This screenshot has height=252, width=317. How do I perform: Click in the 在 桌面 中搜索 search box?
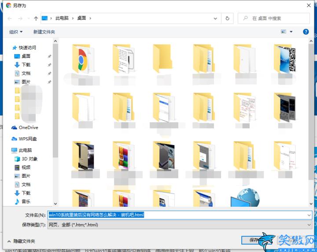(x=274, y=18)
